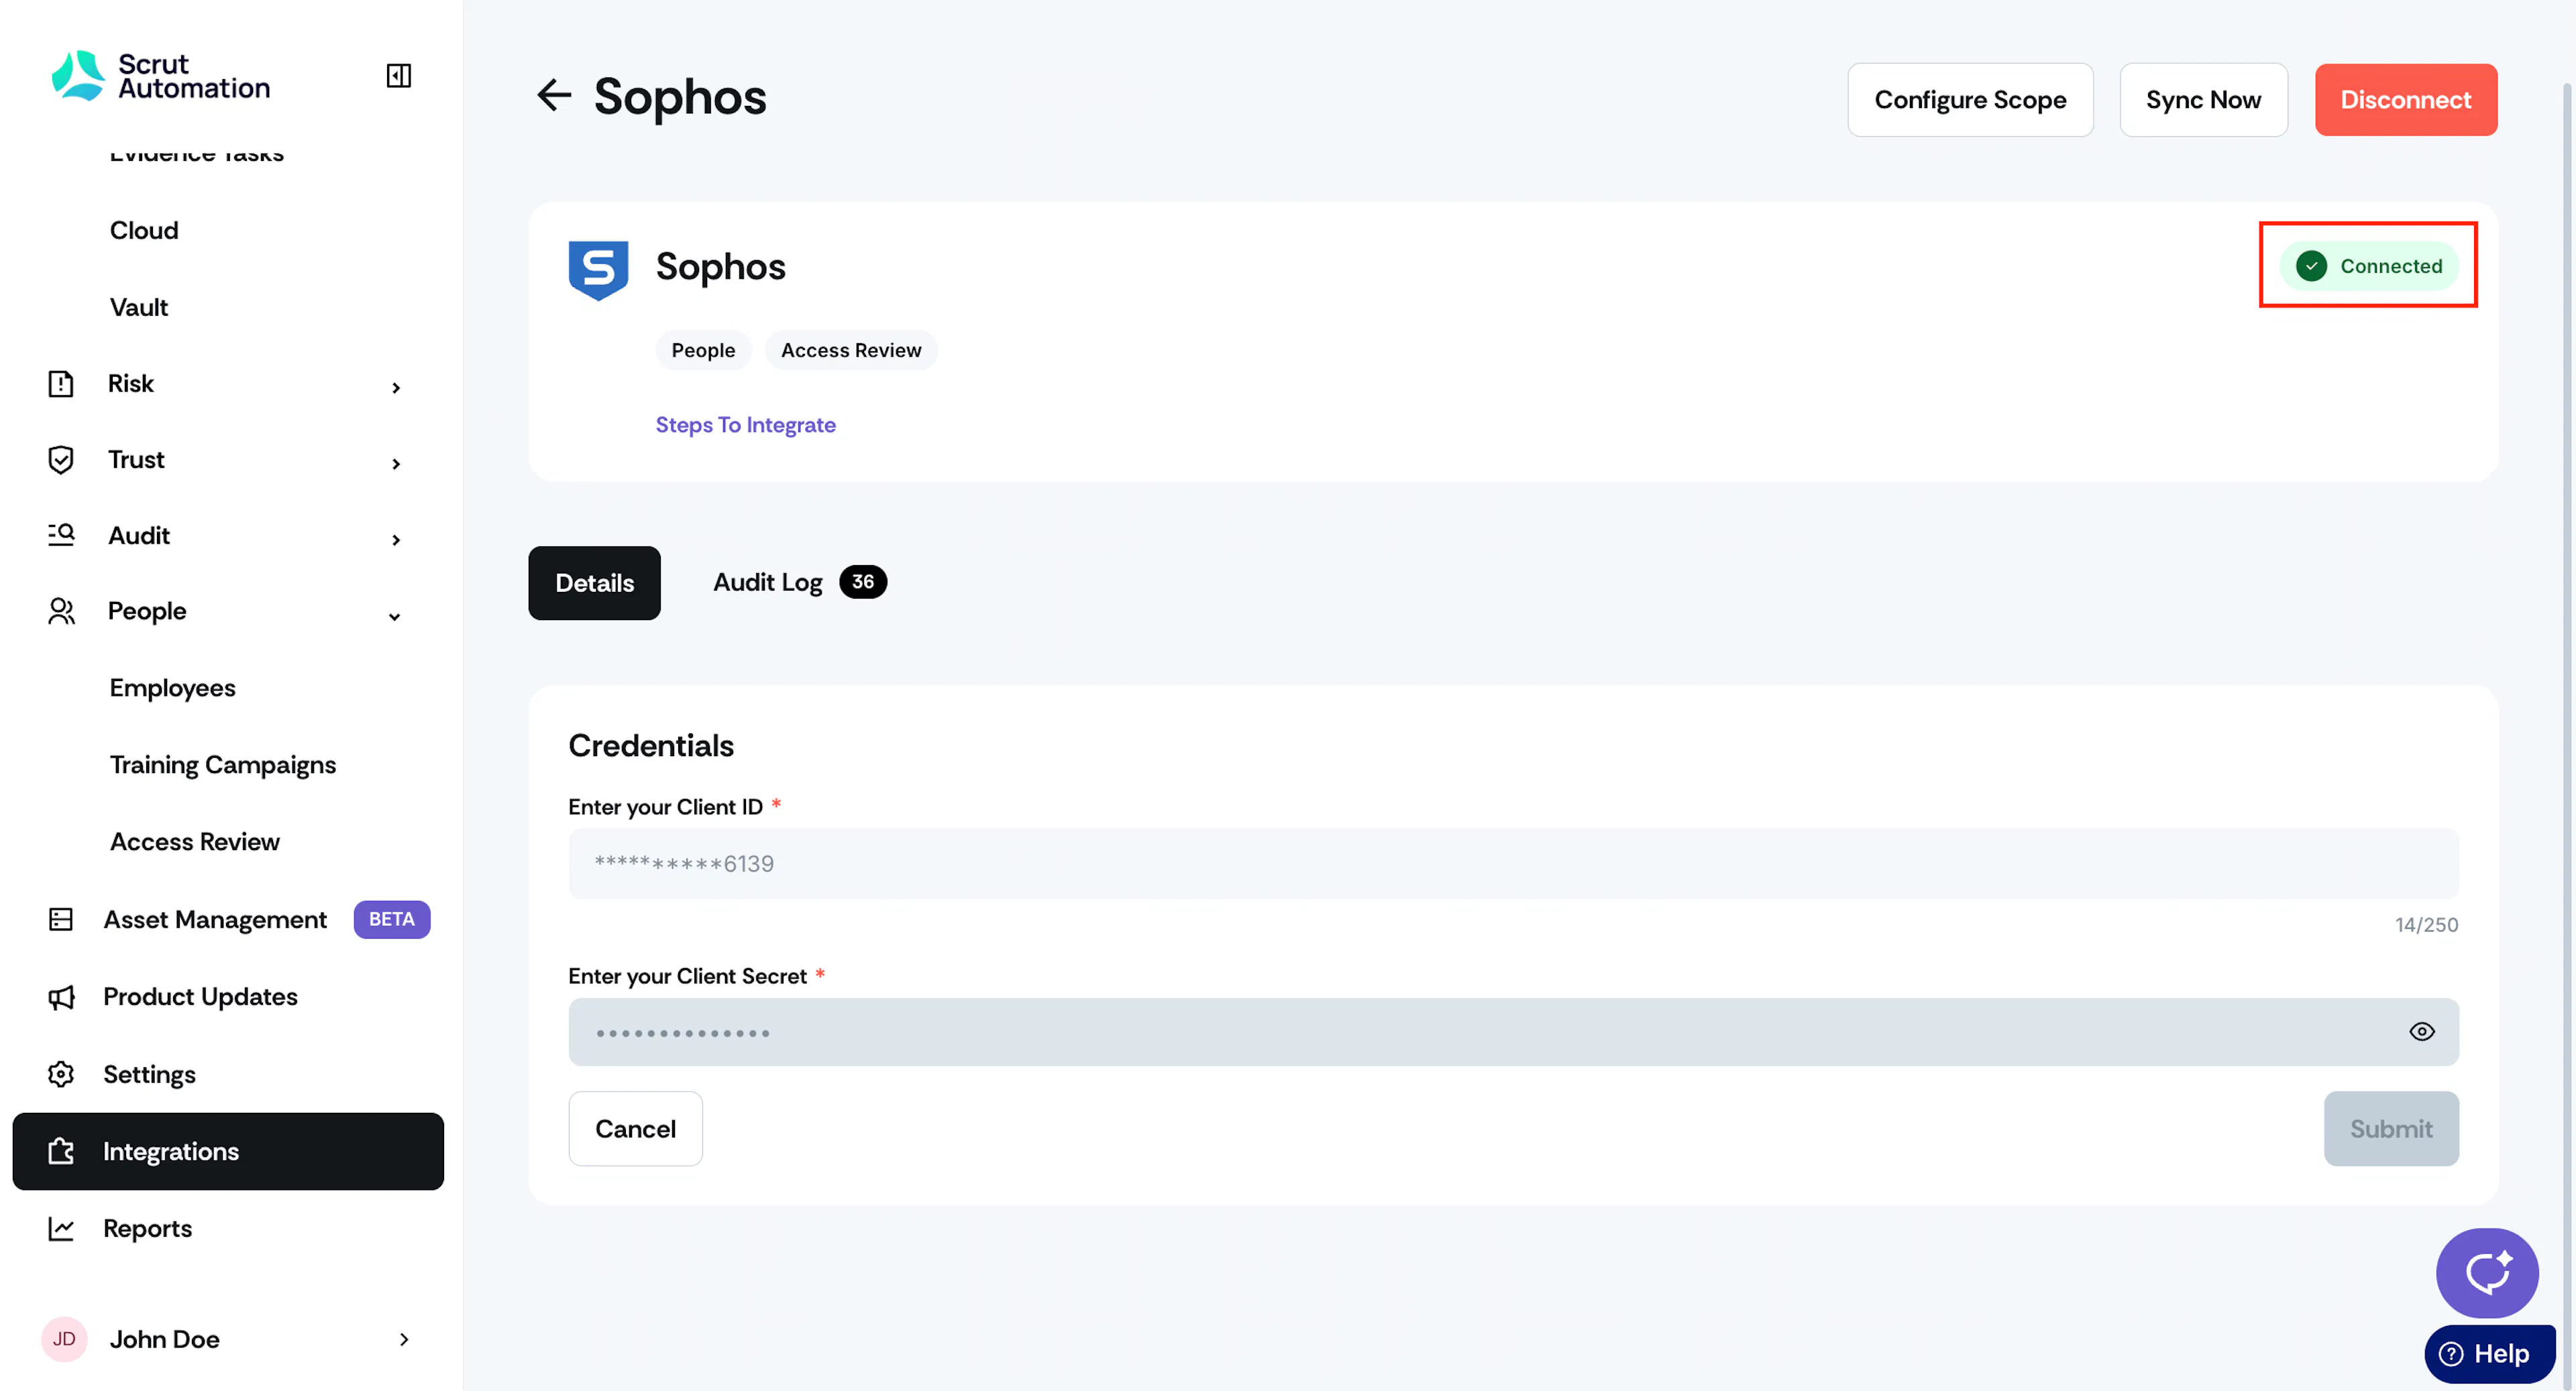Show the Client Secret with eye icon

pyautogui.click(x=2421, y=1031)
